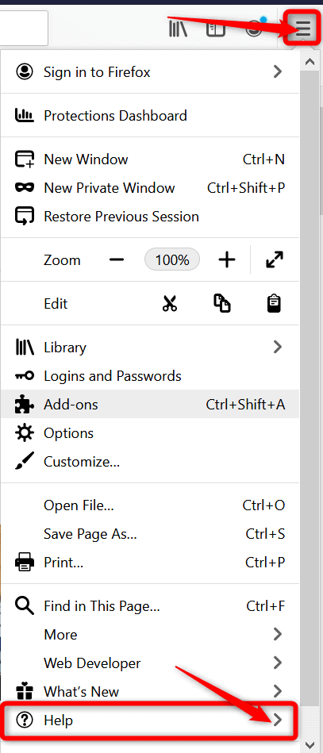Click the Copy icon in Edit row
The width and height of the screenshot is (323, 753).
(222, 304)
